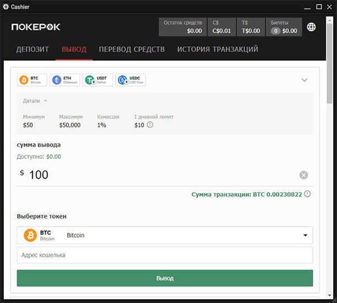
Task: Click the Выберите токен heading
Action: click(42, 217)
